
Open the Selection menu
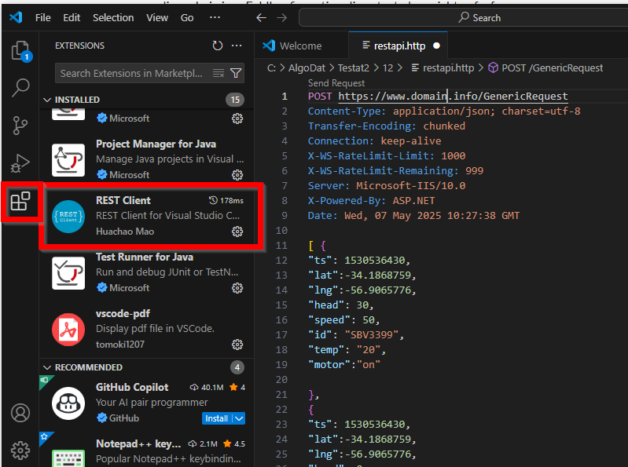113,17
